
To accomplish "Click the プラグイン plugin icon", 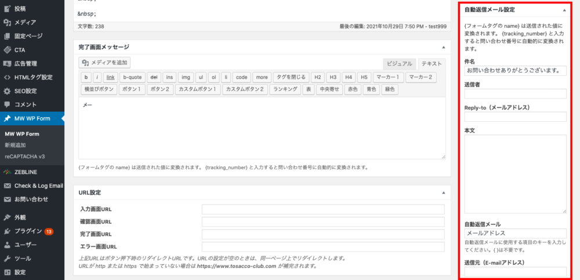I will 7,231.
